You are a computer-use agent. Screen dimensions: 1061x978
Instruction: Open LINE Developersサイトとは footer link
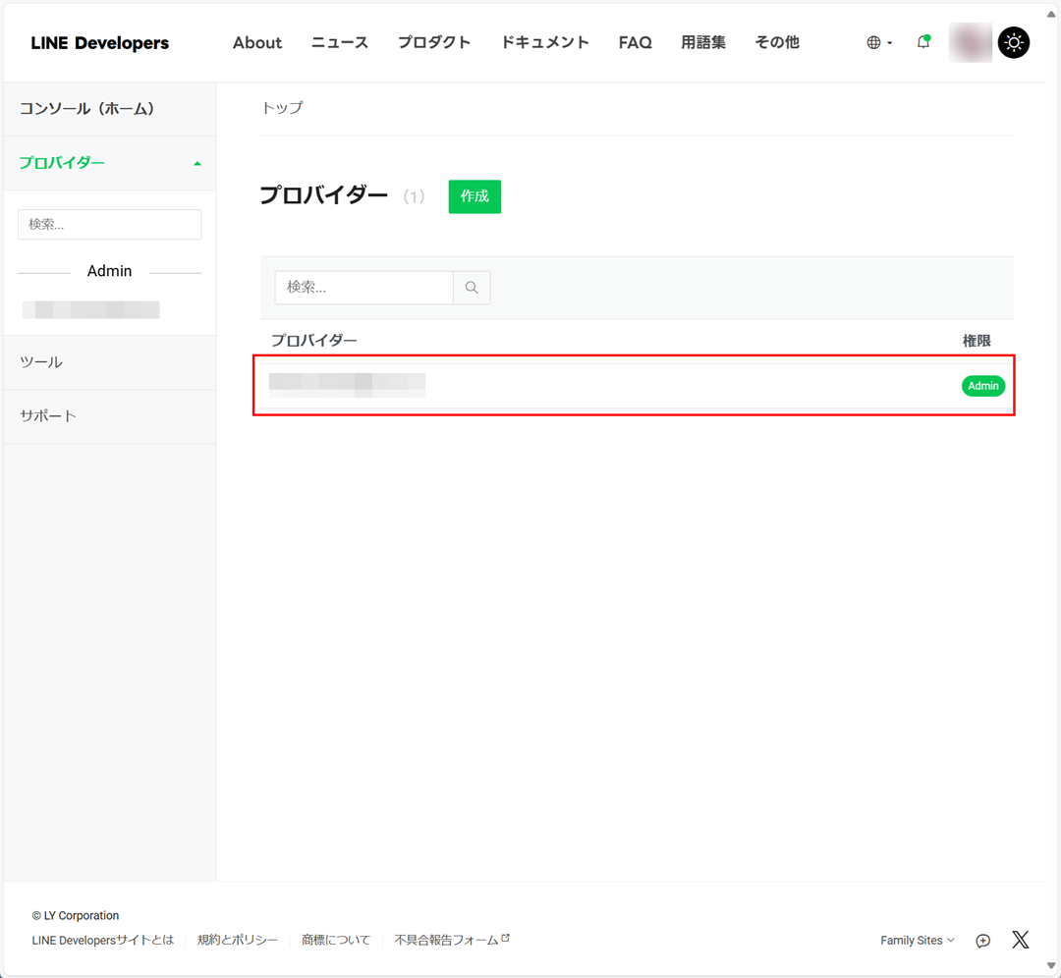coord(103,940)
